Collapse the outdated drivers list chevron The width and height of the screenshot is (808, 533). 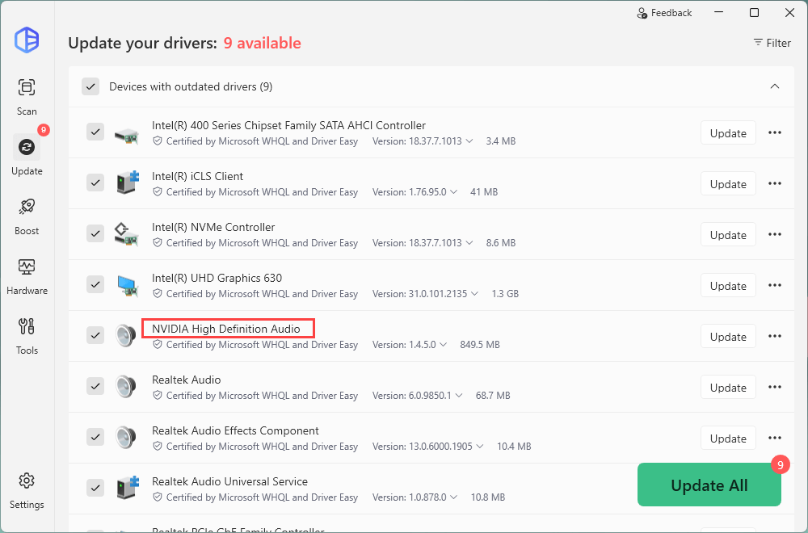(x=774, y=86)
